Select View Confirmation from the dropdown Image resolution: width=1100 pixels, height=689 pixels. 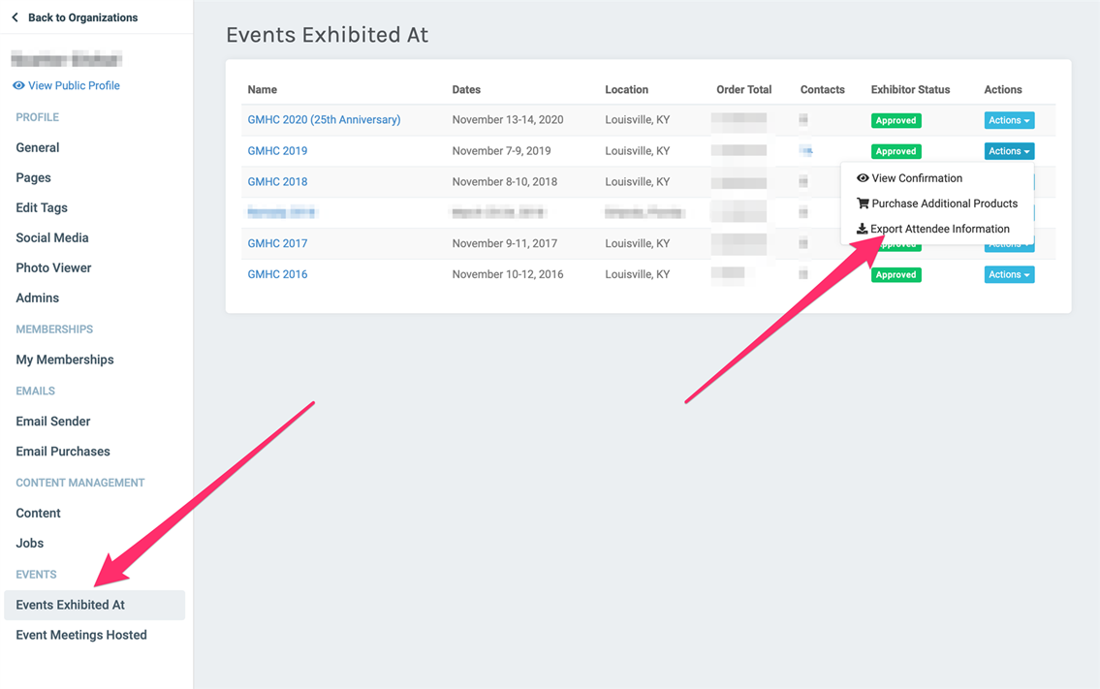tap(916, 178)
